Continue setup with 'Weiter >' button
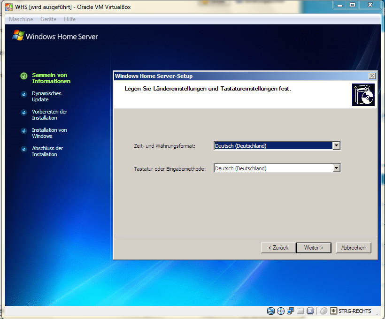Viewport: 385px width, 319px height. (x=314, y=248)
